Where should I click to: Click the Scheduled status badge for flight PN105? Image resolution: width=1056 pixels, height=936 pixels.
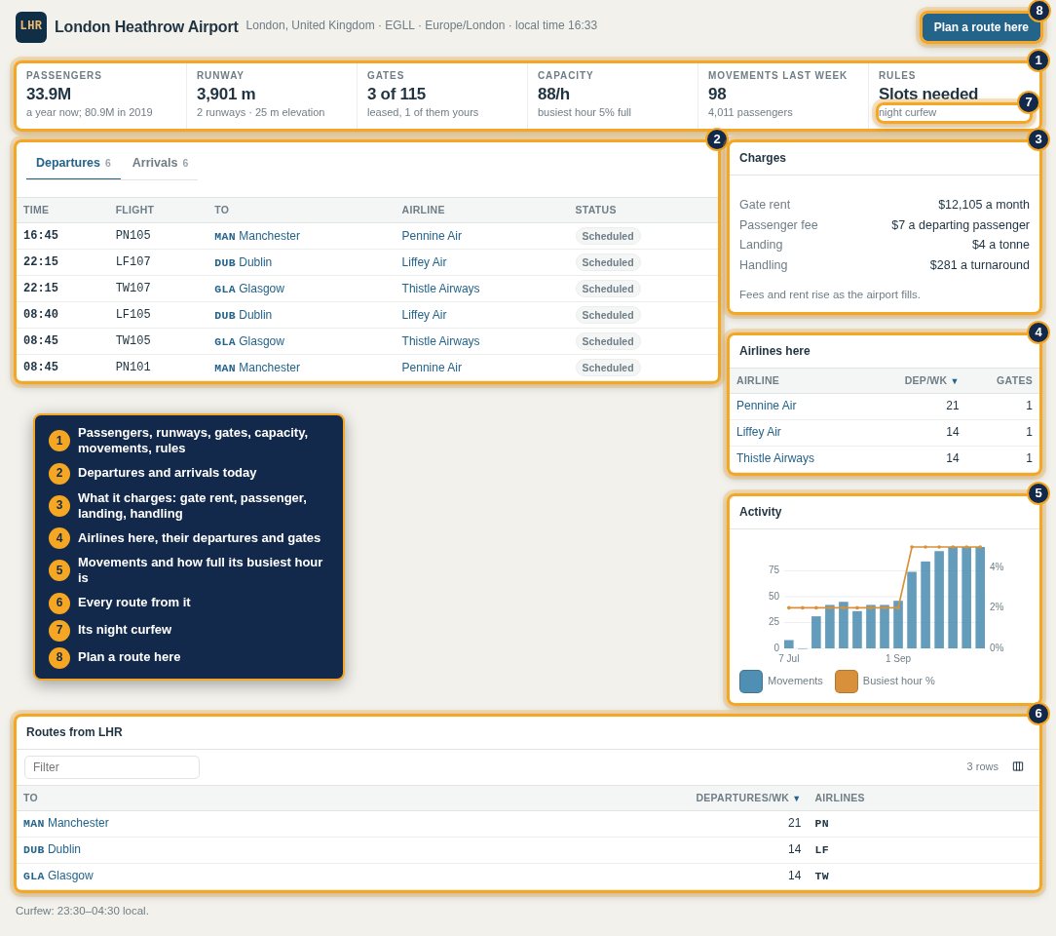608,236
